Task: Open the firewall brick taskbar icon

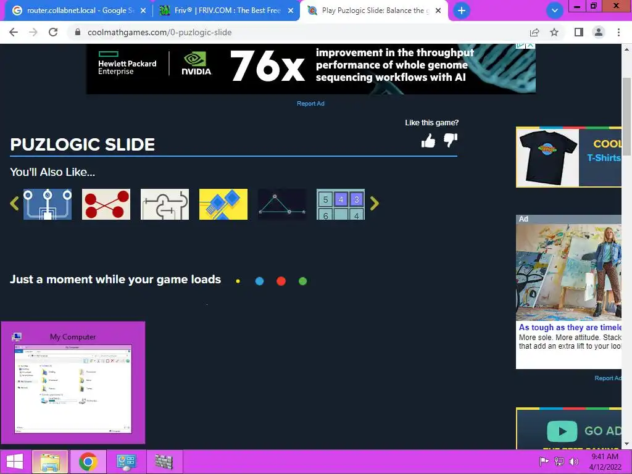Action: (x=164, y=462)
